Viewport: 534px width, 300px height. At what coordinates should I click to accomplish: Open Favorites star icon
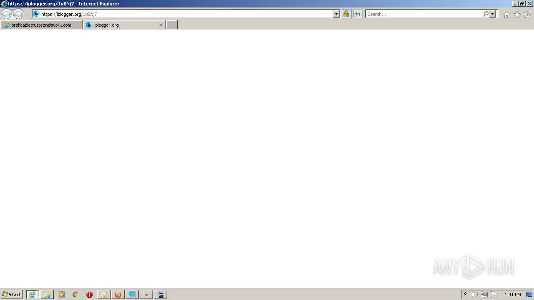[x=517, y=15]
